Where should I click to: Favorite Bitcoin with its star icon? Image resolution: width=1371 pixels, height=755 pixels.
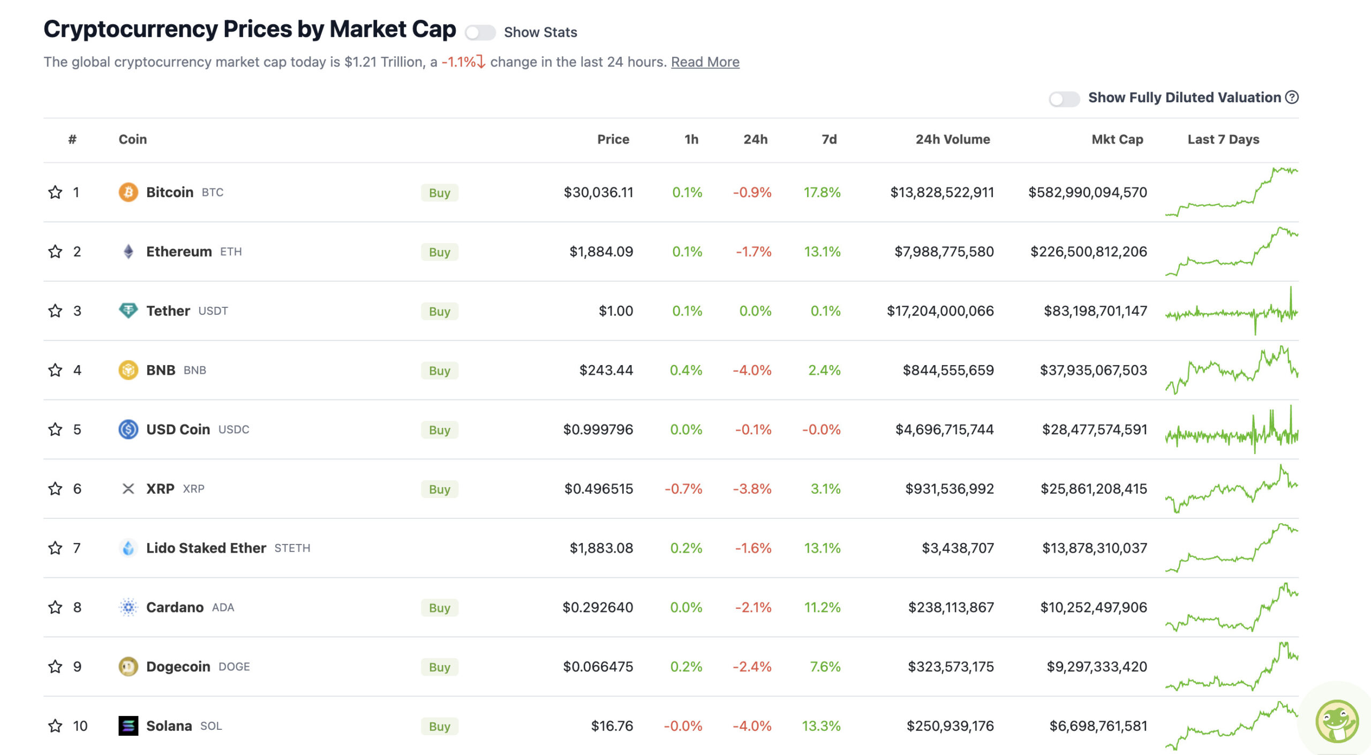tap(55, 192)
